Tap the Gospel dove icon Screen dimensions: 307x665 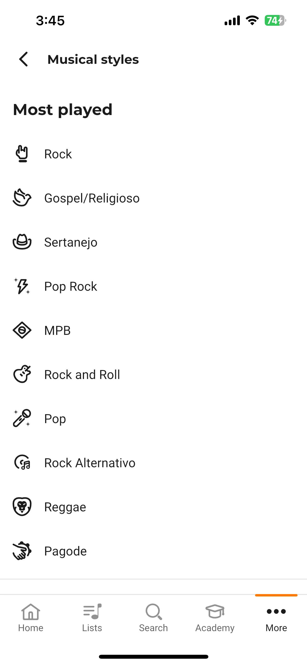pyautogui.click(x=22, y=198)
